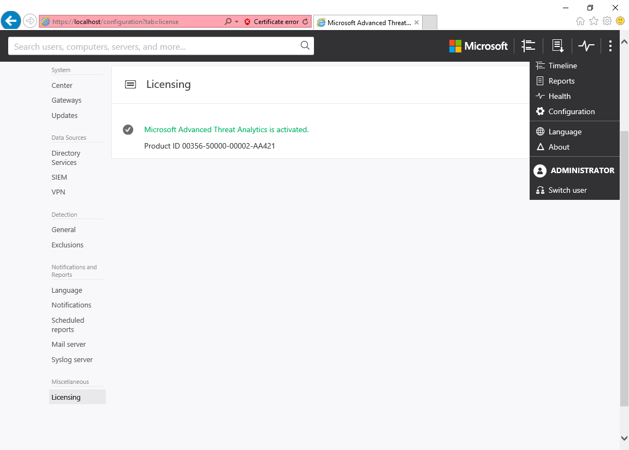Open the Health pulse icon in top bar
This screenshot has height=450, width=629.
point(586,46)
